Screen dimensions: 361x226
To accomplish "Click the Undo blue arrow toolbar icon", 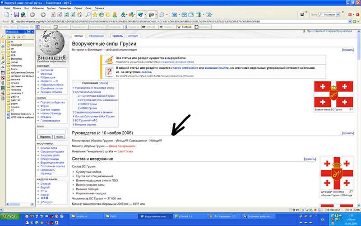I will click(x=174, y=15).
